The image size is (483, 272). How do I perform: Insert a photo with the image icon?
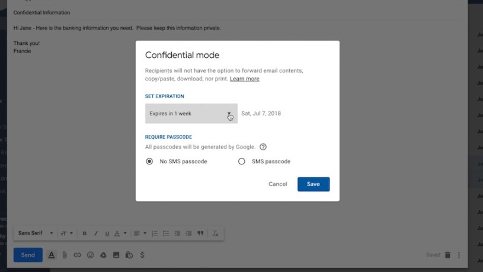116,255
